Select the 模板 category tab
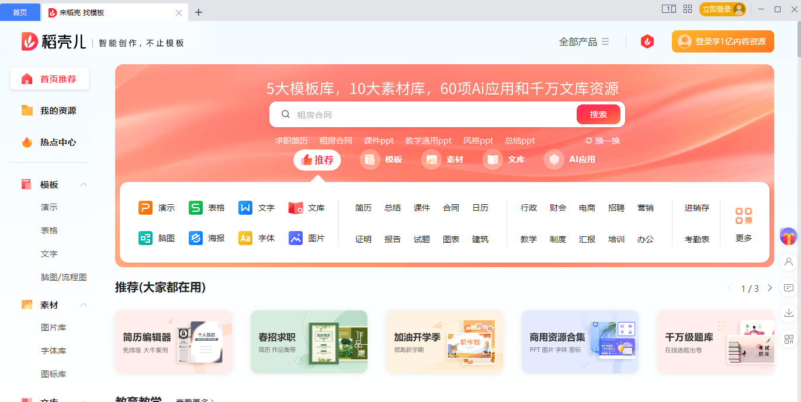This screenshot has height=402, width=801. tap(382, 159)
